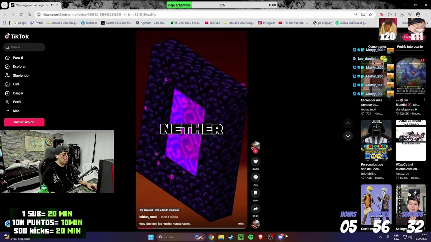
Task: Open the apps grid in bookmarks bar
Action: tap(4, 23)
